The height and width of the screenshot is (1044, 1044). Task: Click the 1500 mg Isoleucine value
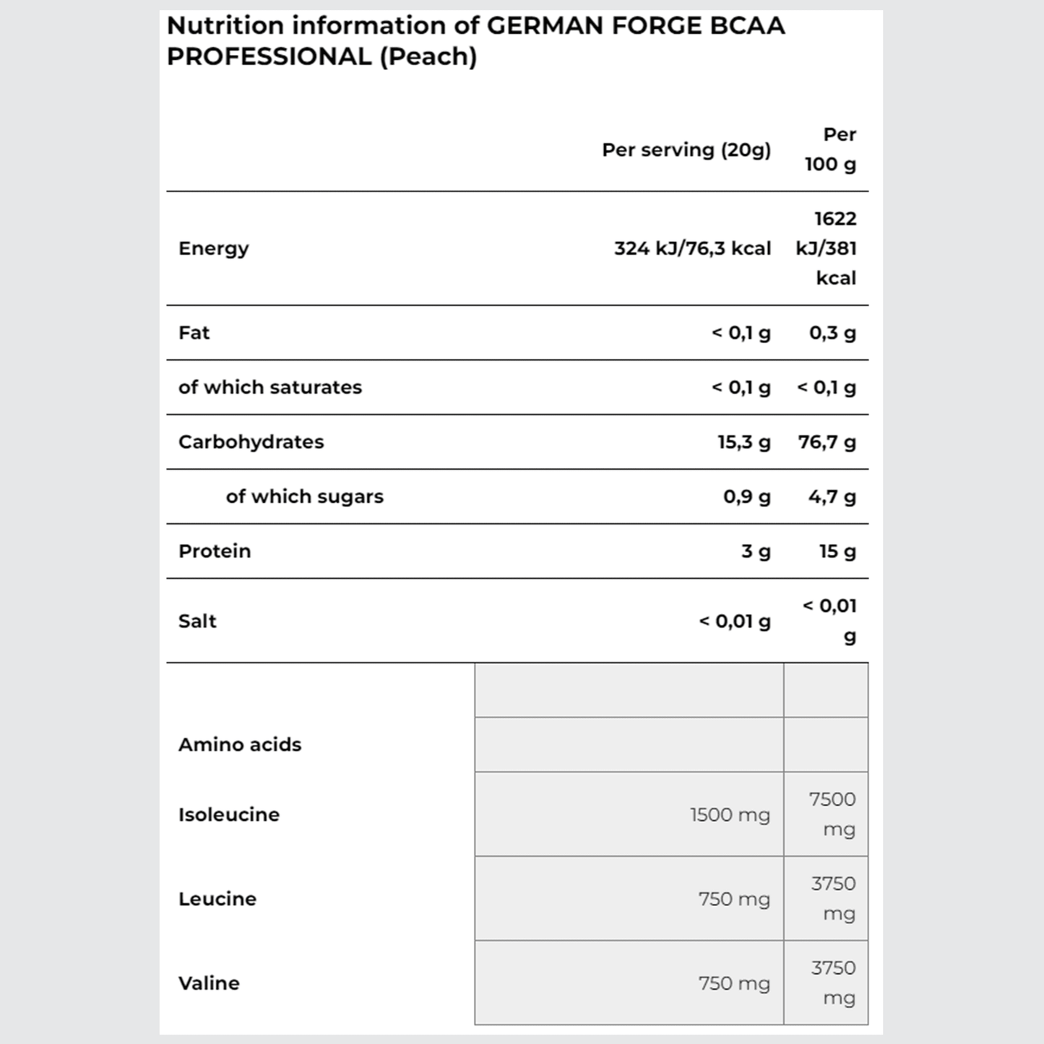tap(730, 815)
